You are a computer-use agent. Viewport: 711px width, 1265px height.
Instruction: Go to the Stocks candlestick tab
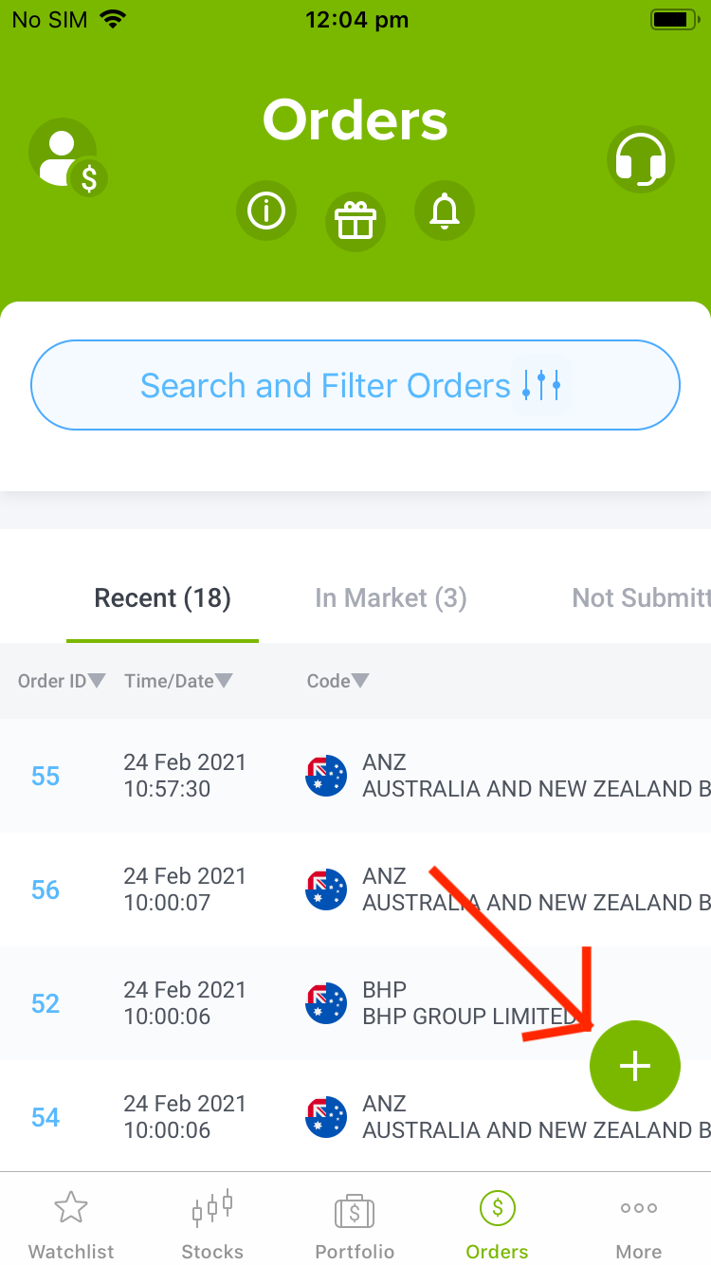click(x=212, y=1223)
